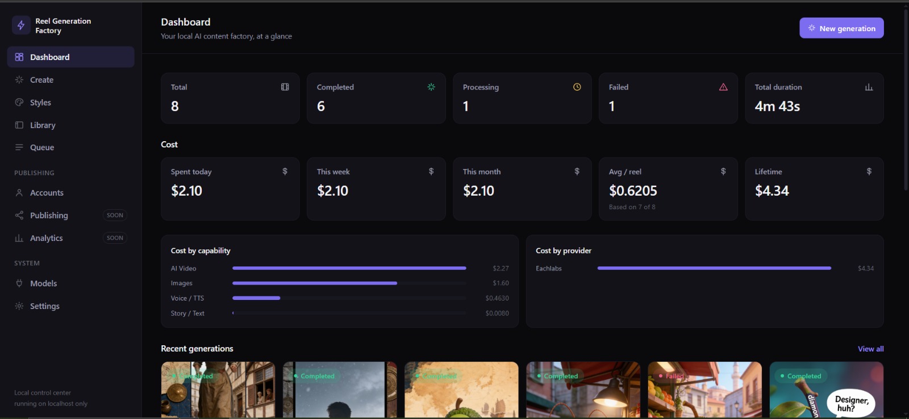Click the "$0.0080" Story / Text amount
909x419 pixels.
pos(497,313)
